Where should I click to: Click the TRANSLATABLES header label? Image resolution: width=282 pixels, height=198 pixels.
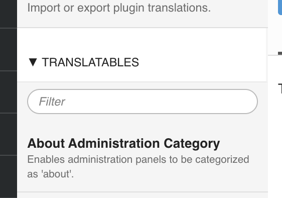[x=90, y=62]
